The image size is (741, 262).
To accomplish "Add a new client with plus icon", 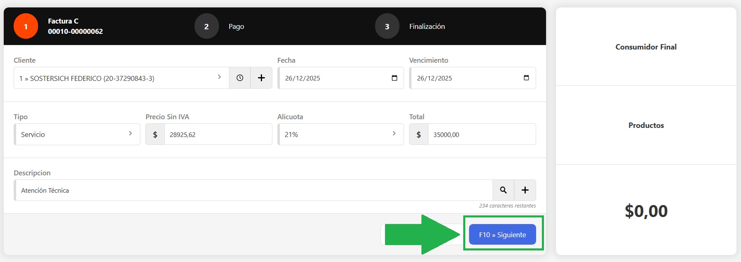I will point(261,78).
